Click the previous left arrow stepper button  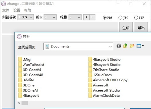point(86,17)
